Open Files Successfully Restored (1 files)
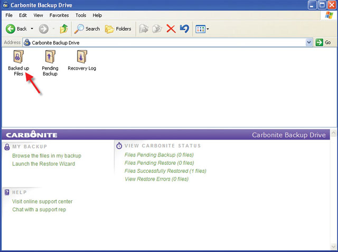The height and width of the screenshot is (252, 338). (165, 171)
